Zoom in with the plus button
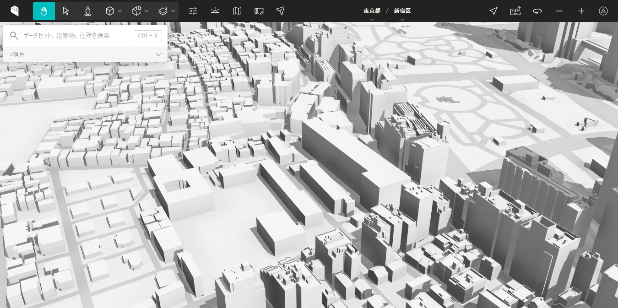 [x=581, y=11]
